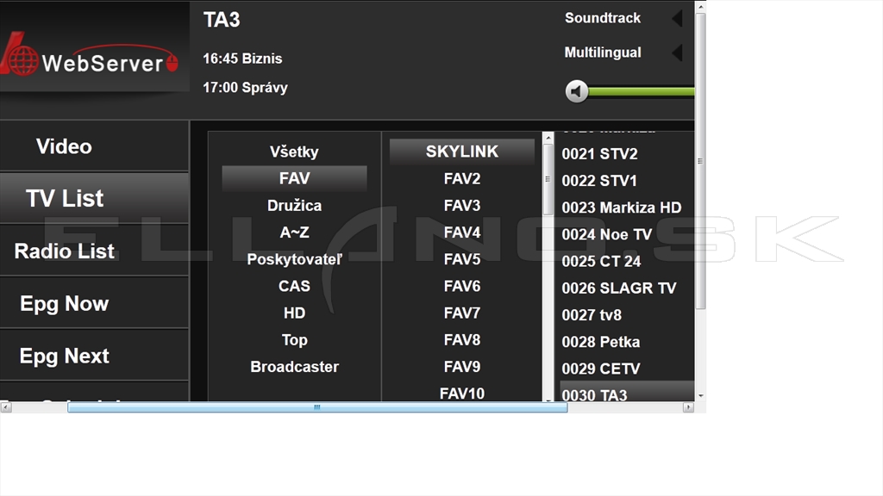The image size is (883, 496).
Task: Mute audio with the speaker icon
Action: point(577,91)
